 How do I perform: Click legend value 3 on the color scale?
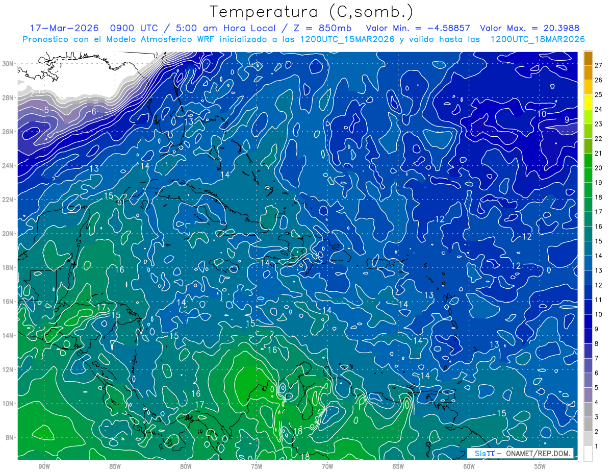(x=597, y=417)
